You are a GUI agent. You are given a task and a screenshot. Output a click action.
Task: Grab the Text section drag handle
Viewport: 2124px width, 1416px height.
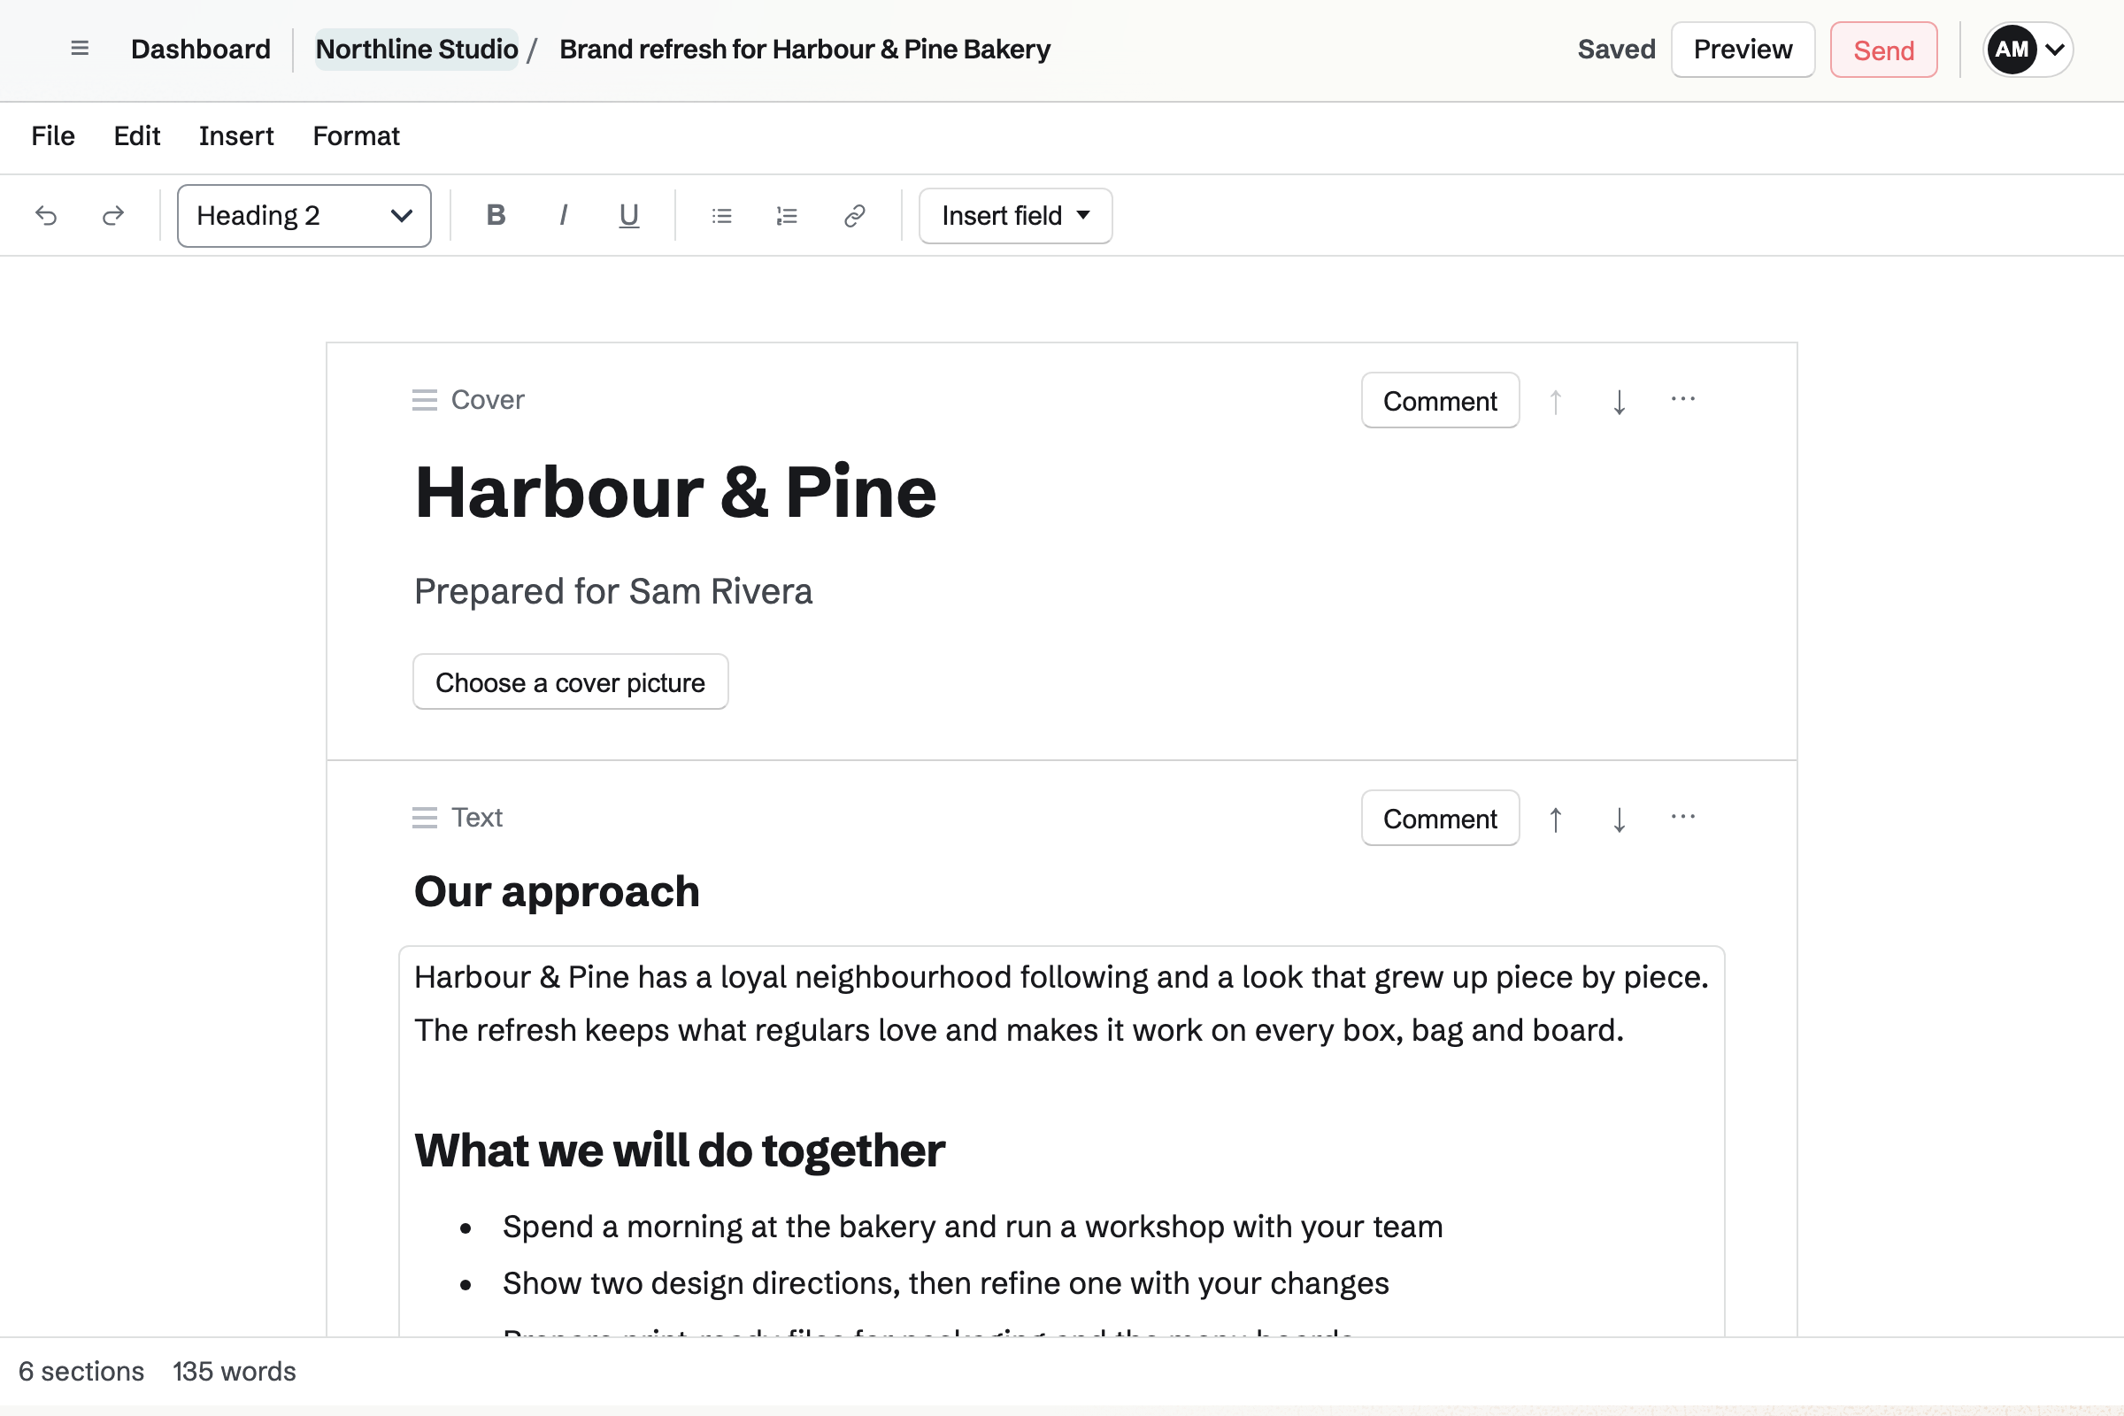point(425,818)
